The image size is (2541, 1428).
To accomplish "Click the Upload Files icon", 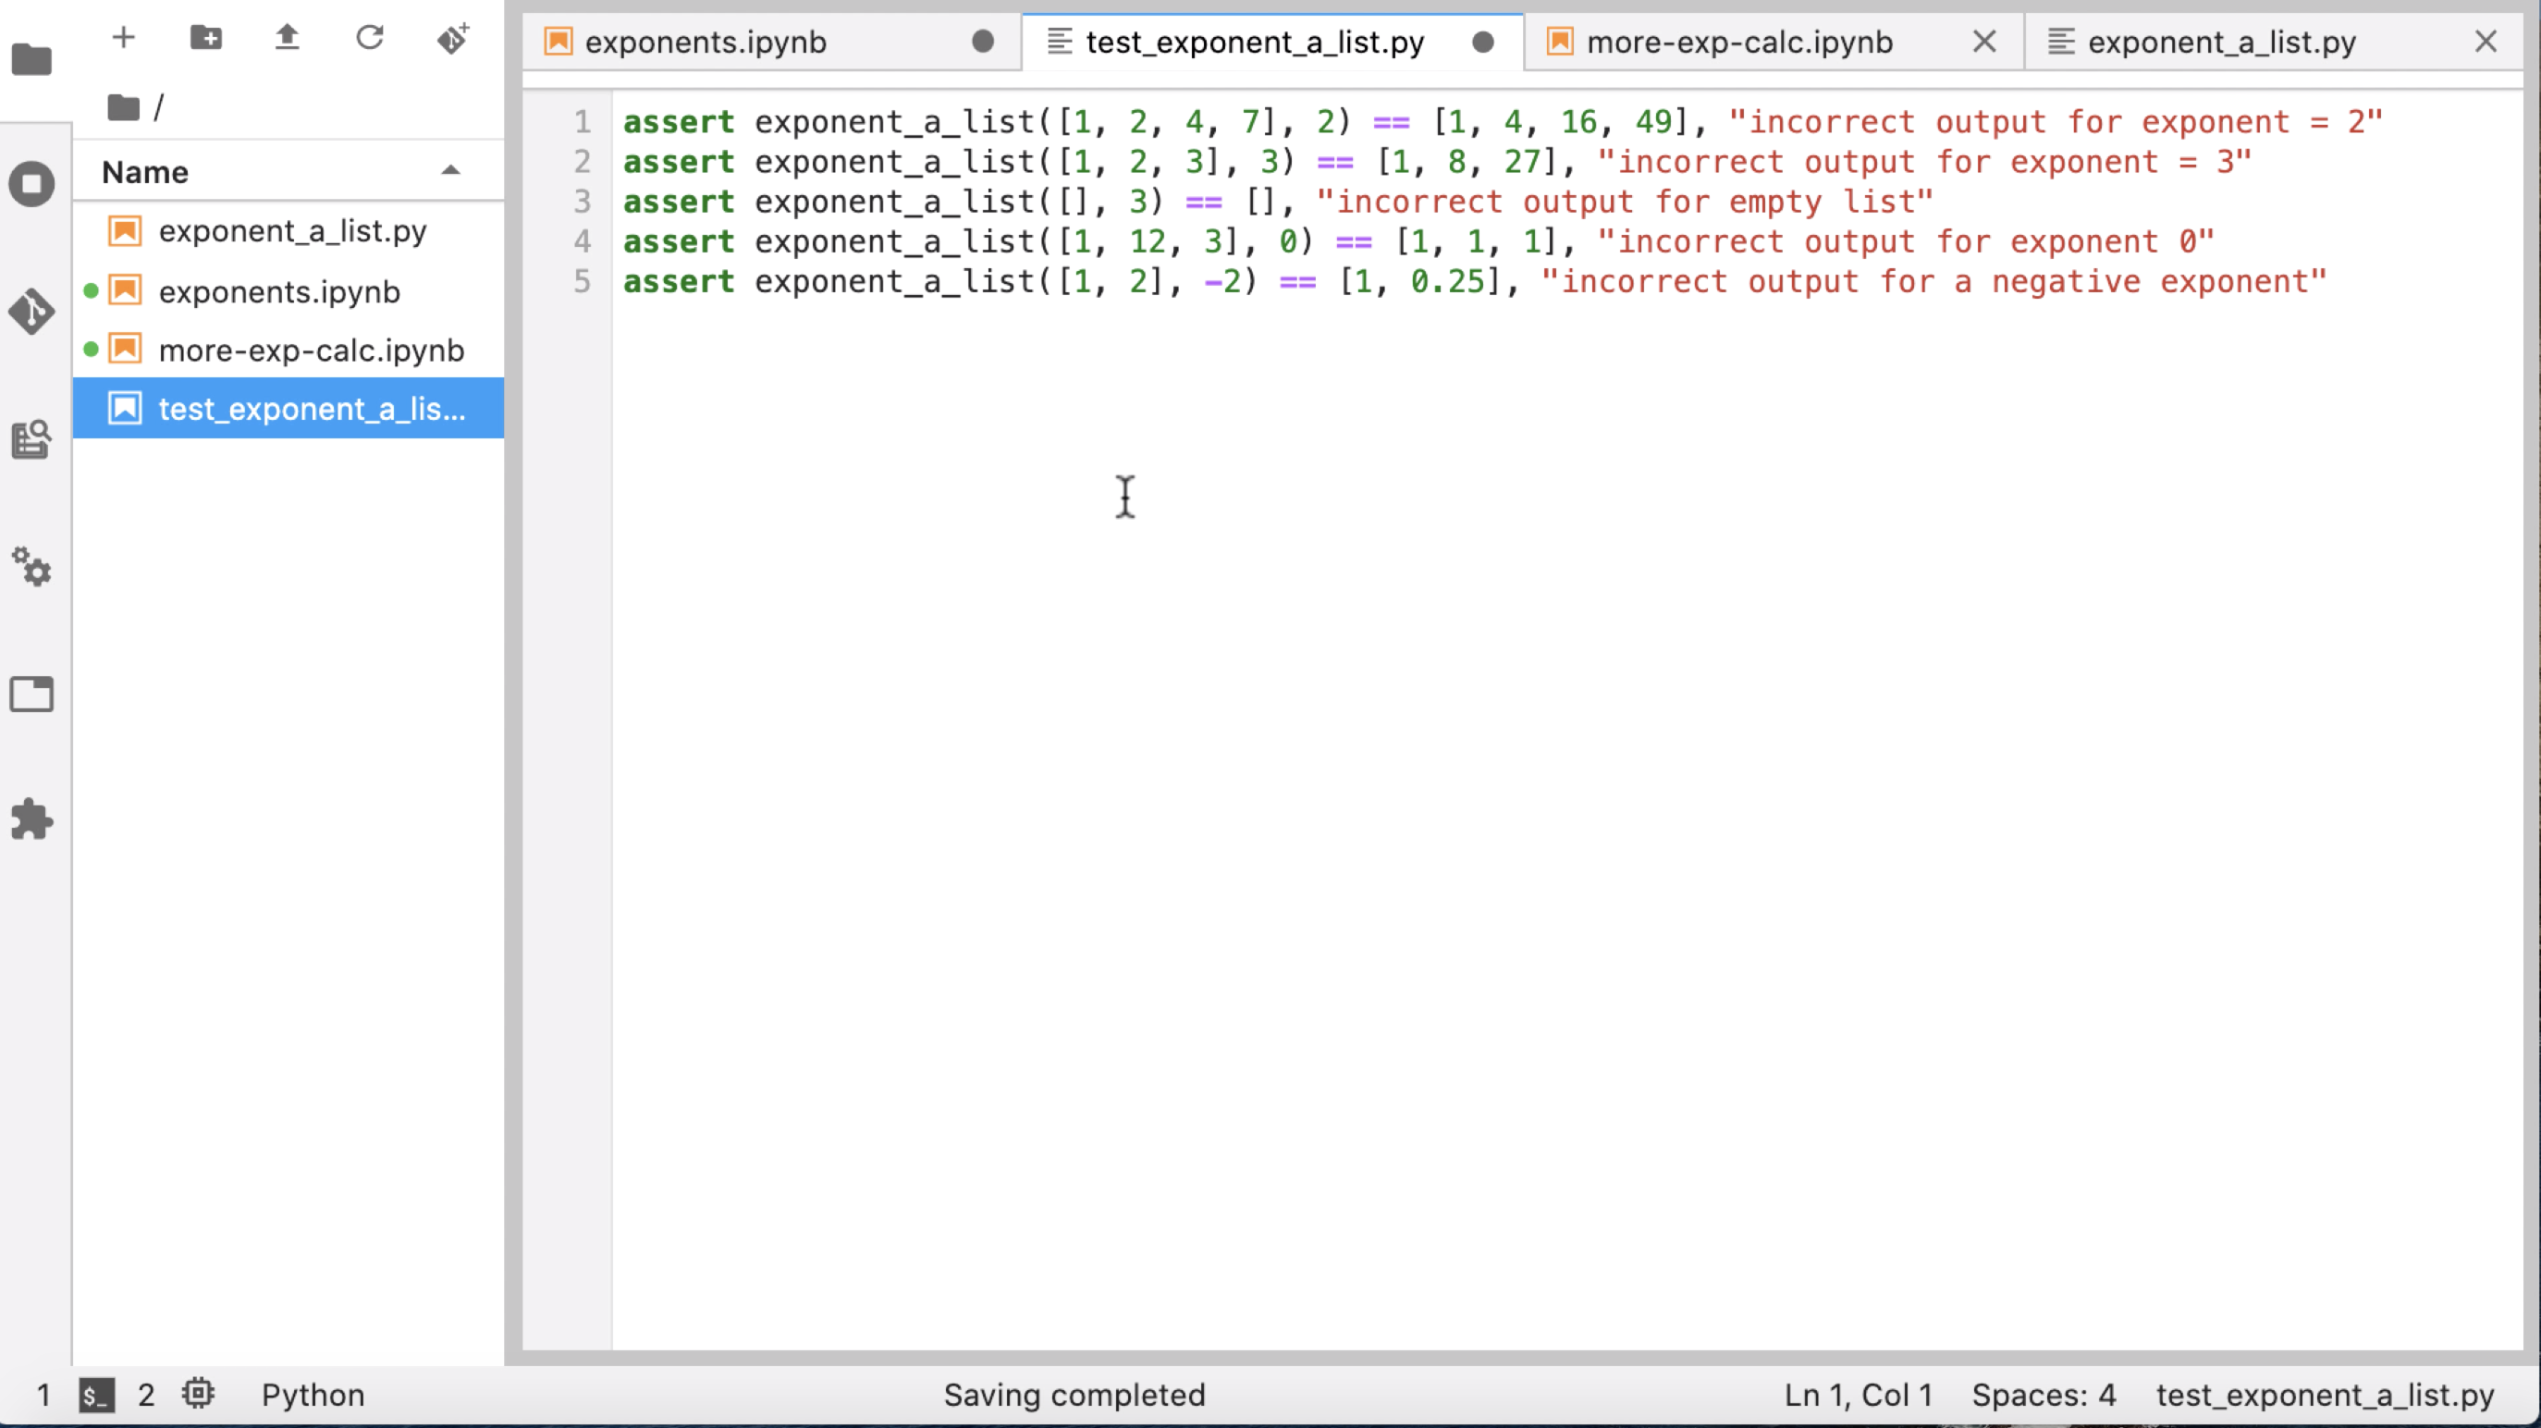I will coord(287,39).
